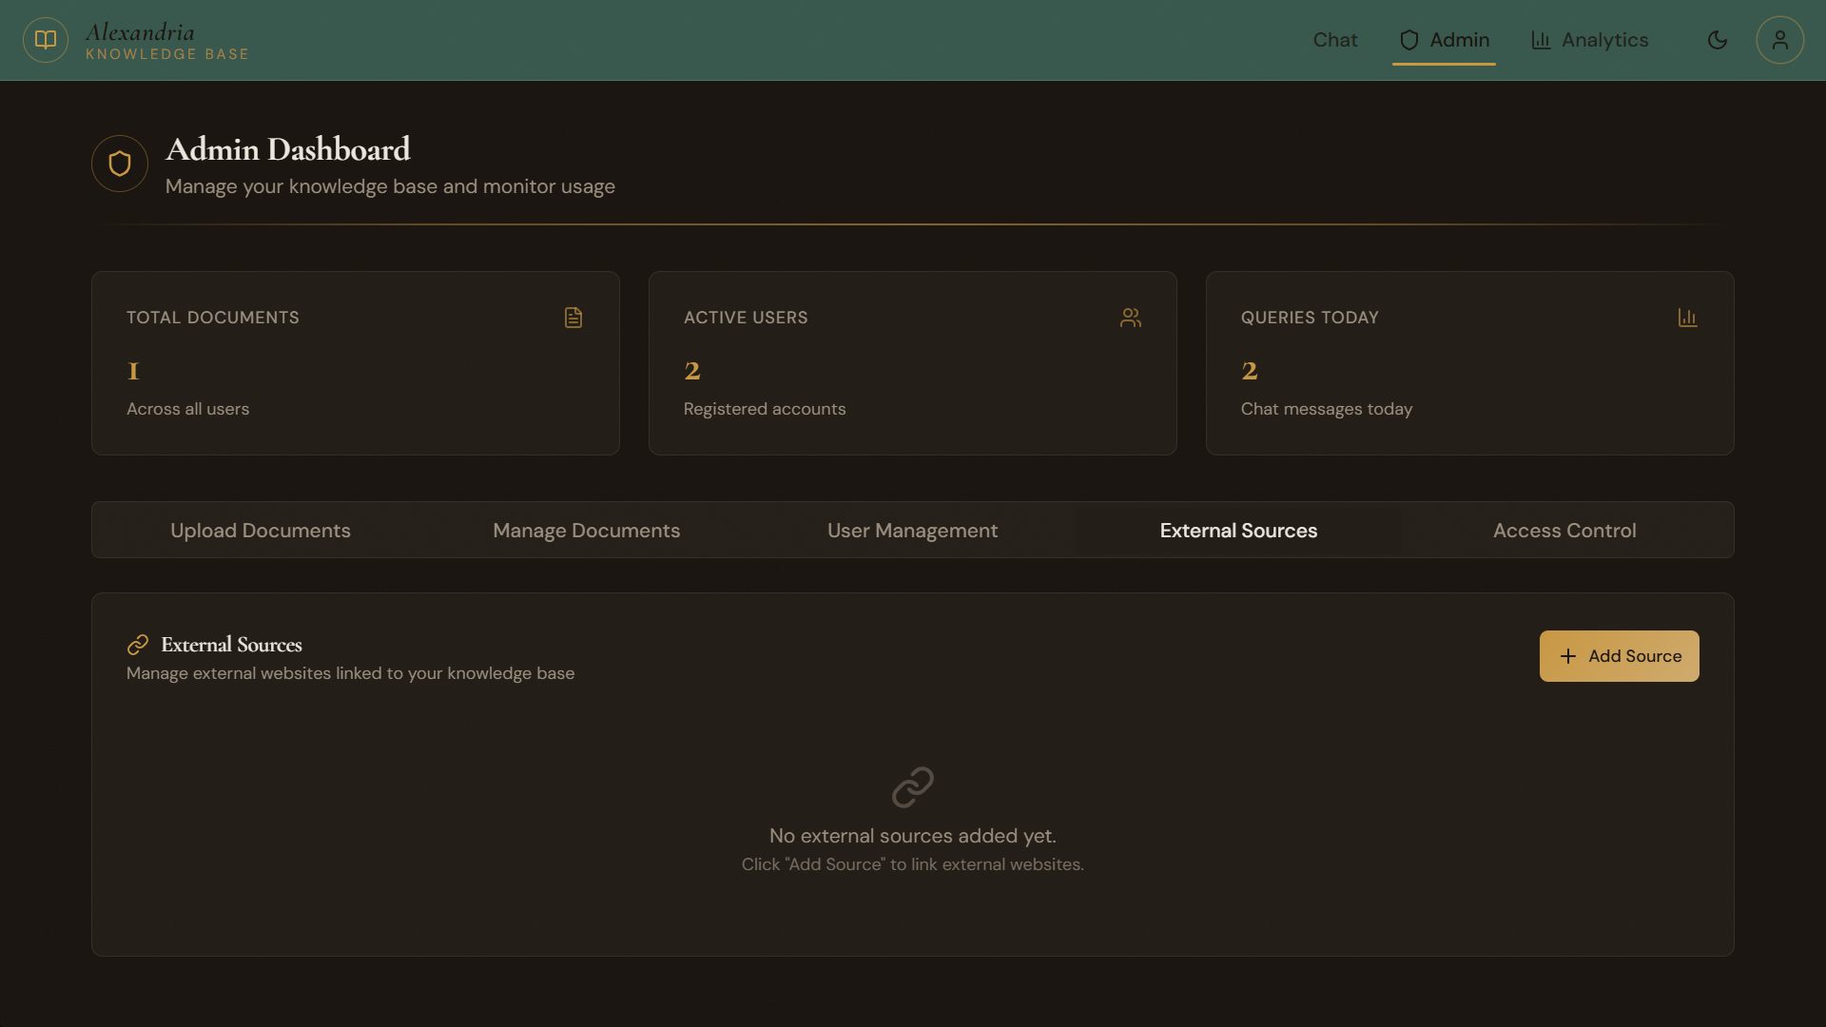Toggle dark mode moon icon
Viewport: 1826px width, 1027px height.
[x=1718, y=40]
